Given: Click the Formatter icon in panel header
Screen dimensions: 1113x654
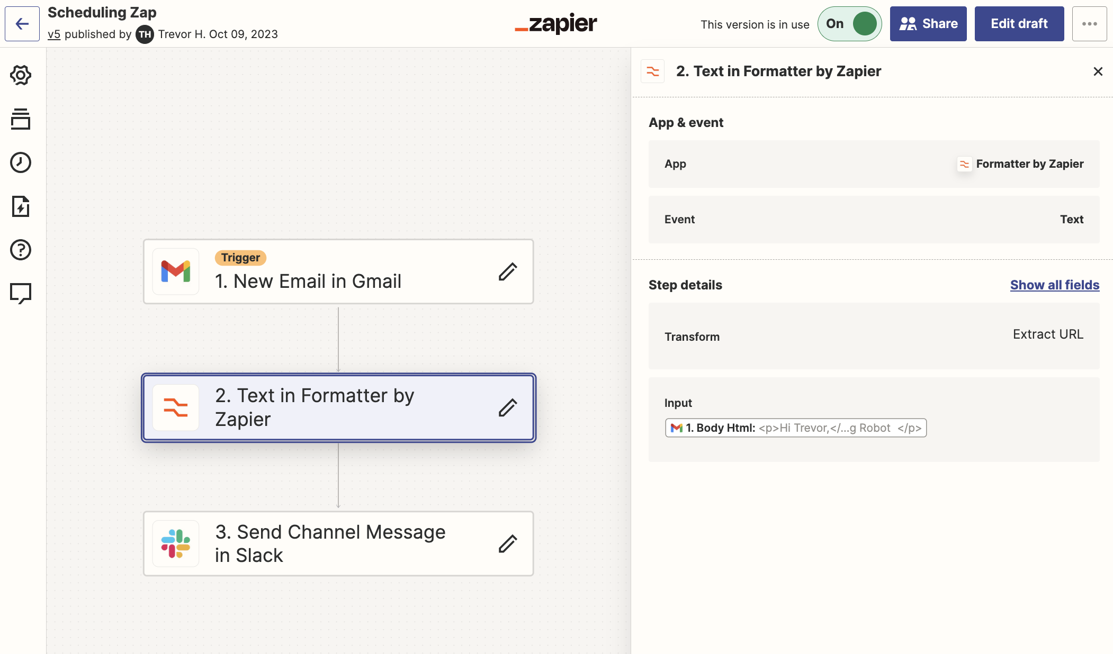Looking at the screenshot, I should (652, 71).
